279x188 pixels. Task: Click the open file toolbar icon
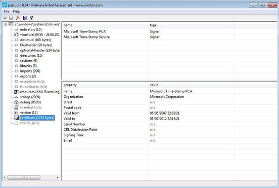pos(5,18)
